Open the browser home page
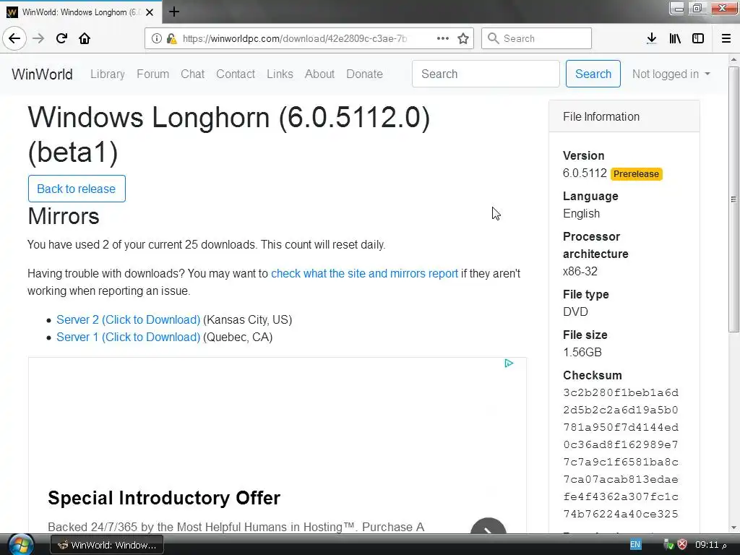 click(85, 38)
